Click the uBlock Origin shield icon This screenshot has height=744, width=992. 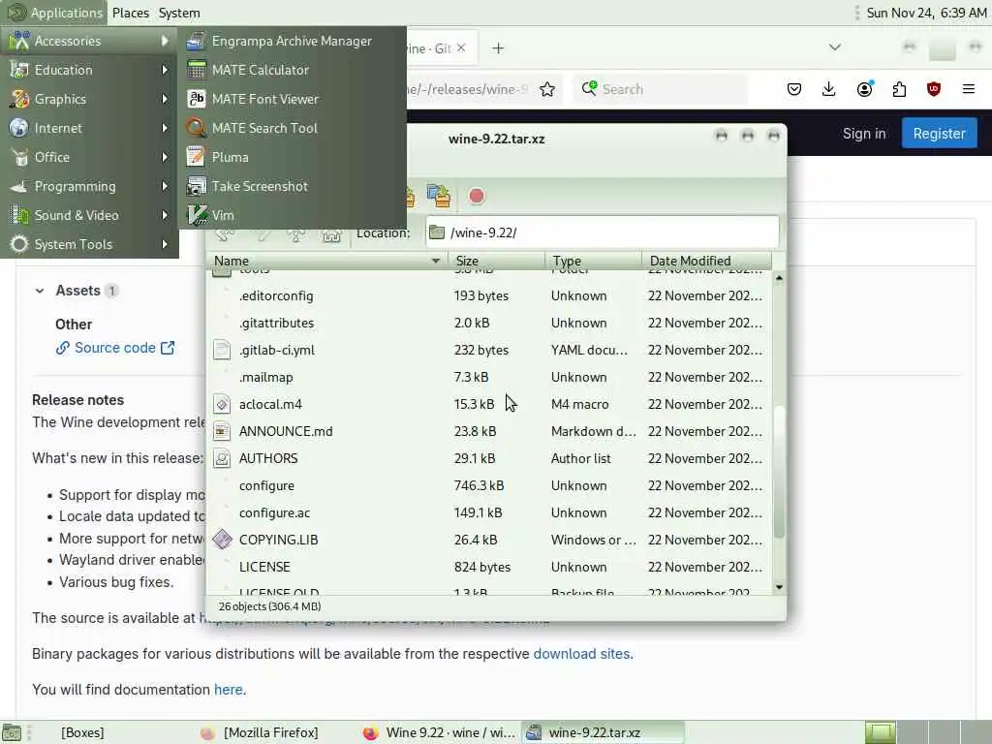pyautogui.click(x=934, y=89)
